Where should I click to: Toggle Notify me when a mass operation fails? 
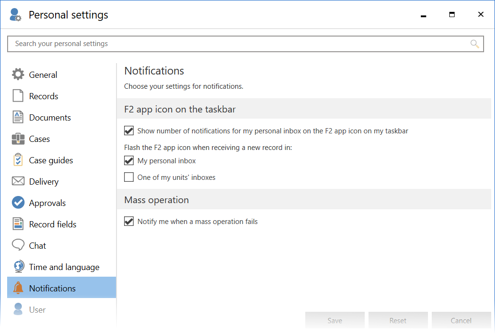(129, 221)
